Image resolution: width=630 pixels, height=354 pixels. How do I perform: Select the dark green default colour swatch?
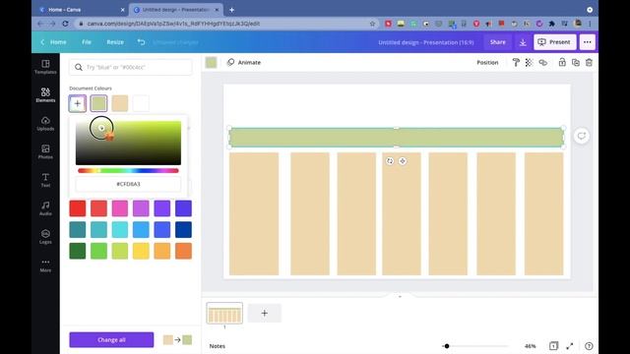[x=78, y=251]
